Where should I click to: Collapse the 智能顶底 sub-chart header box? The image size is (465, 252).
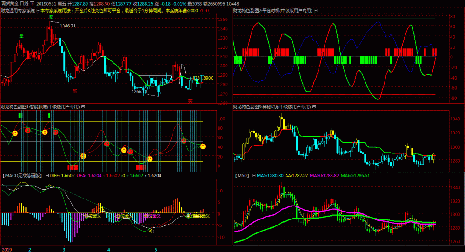[83, 107]
